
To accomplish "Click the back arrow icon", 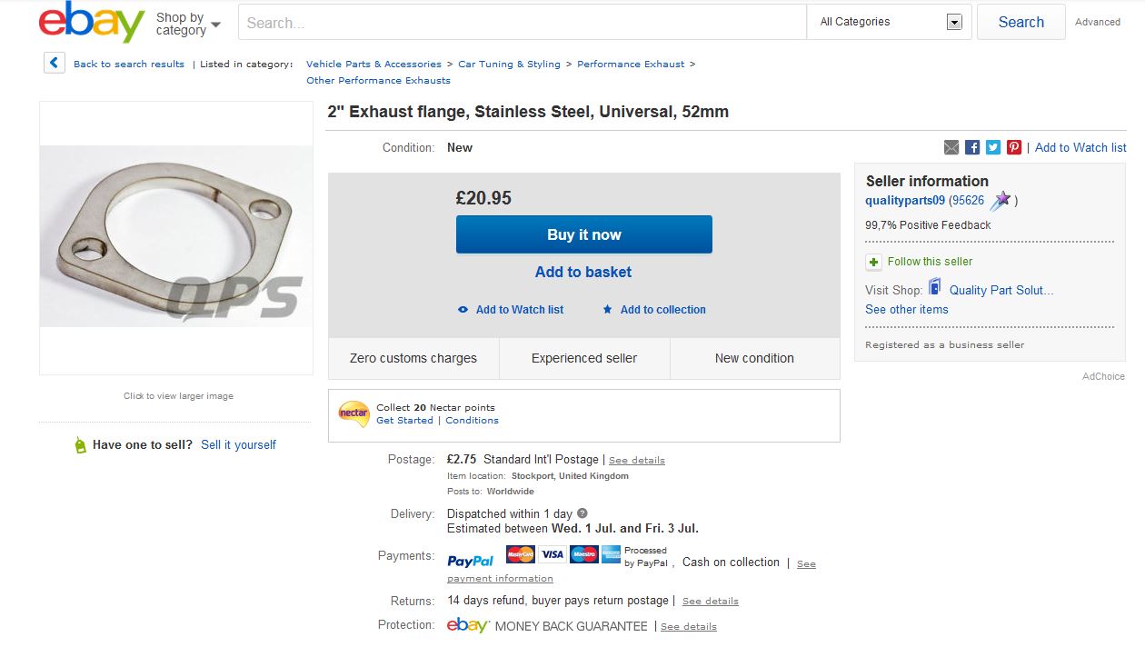I will (55, 64).
